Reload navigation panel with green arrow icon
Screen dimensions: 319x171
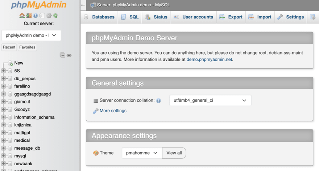point(55,16)
